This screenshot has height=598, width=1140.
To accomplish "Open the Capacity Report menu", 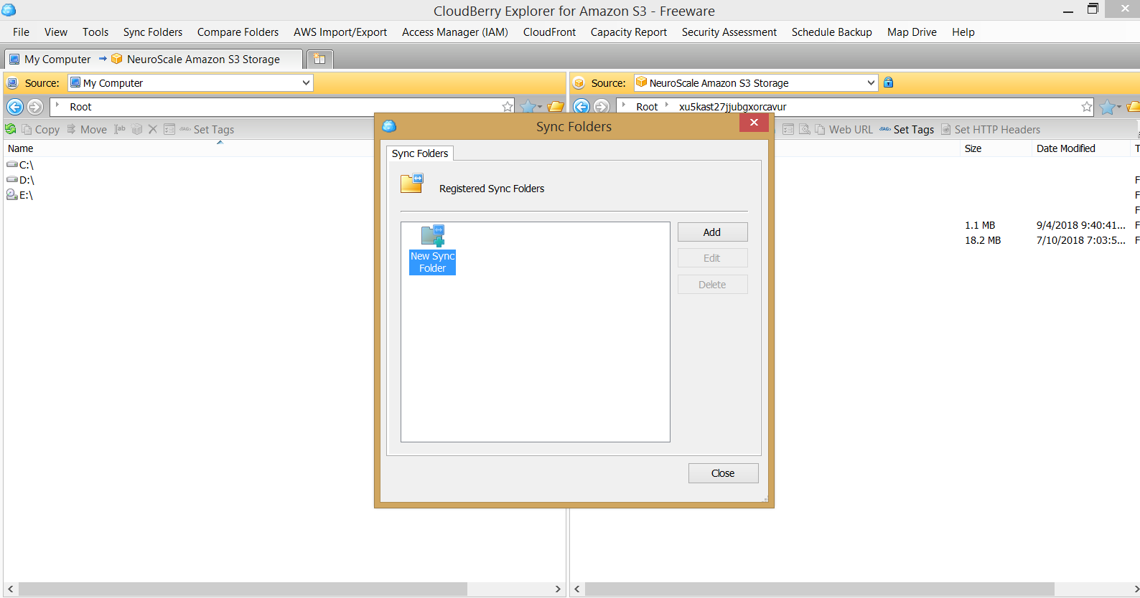I will click(629, 32).
